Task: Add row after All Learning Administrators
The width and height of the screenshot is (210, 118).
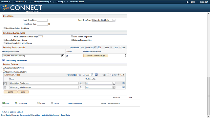Action: pos(124,87)
